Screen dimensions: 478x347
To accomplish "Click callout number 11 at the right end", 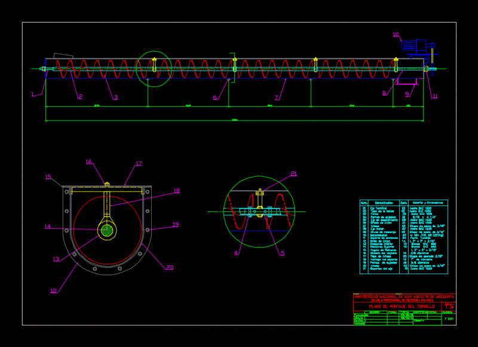I will [x=435, y=96].
